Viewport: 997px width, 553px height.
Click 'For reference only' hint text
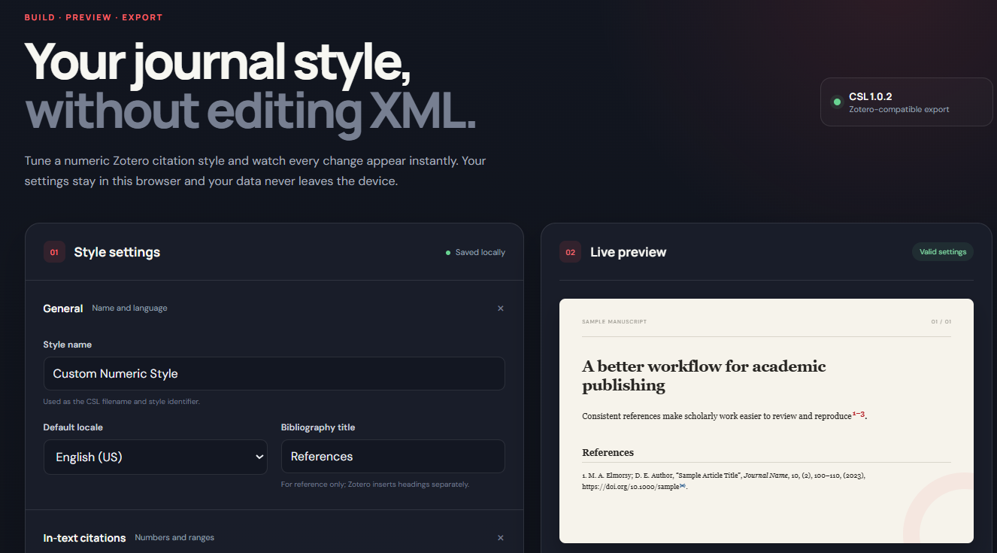pyautogui.click(x=375, y=485)
